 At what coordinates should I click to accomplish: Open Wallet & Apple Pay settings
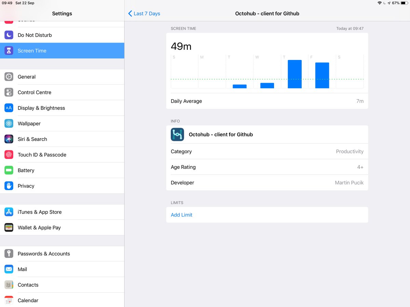[x=62, y=228]
